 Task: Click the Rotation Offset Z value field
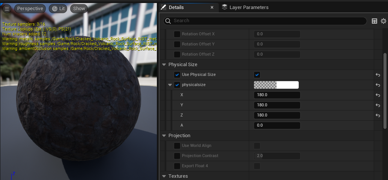point(277,54)
